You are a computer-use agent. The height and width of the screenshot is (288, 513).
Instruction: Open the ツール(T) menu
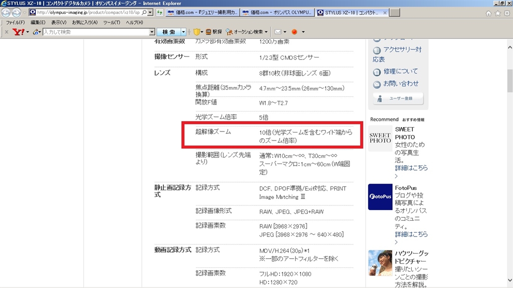pos(112,22)
